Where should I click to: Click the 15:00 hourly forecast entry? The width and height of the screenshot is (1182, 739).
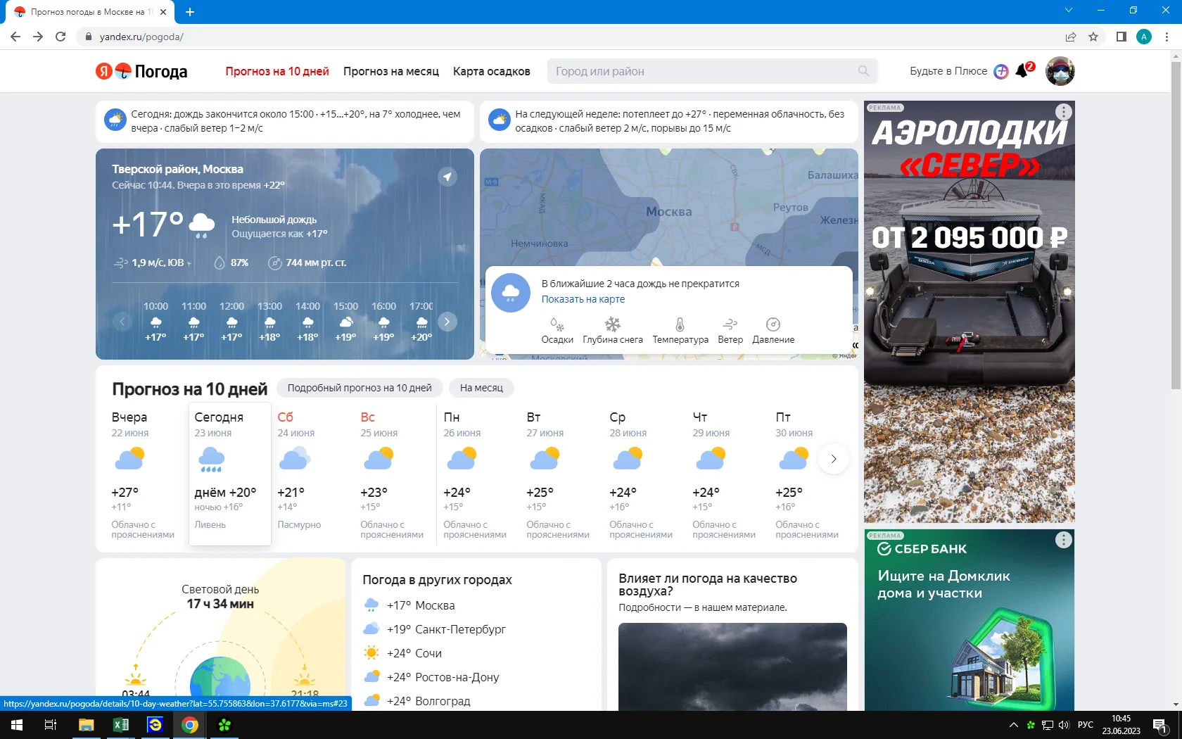[345, 322]
